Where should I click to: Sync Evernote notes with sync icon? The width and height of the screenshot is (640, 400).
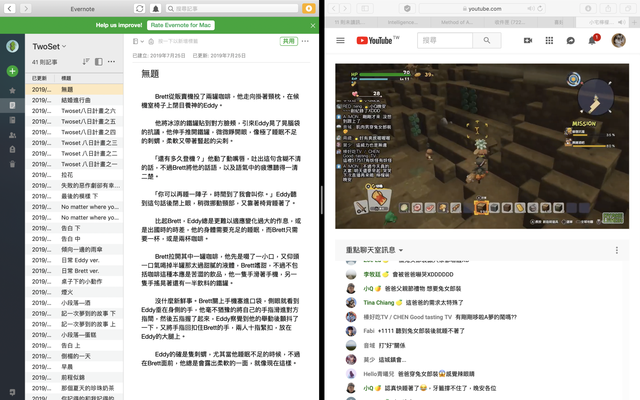pos(140,8)
